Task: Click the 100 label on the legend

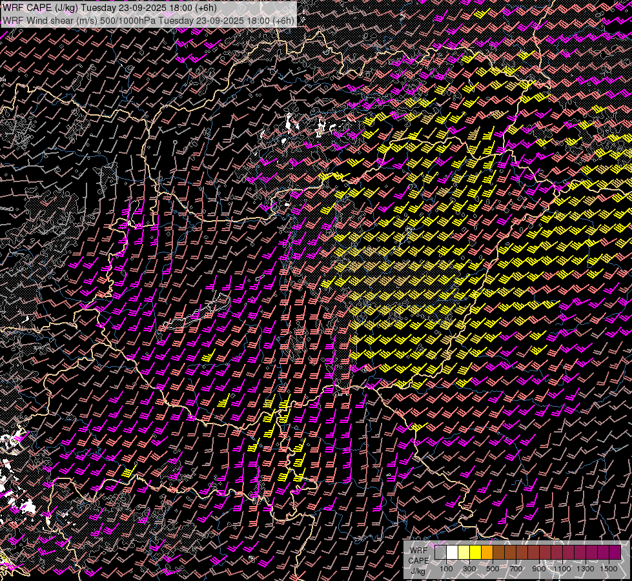Action: (x=446, y=569)
